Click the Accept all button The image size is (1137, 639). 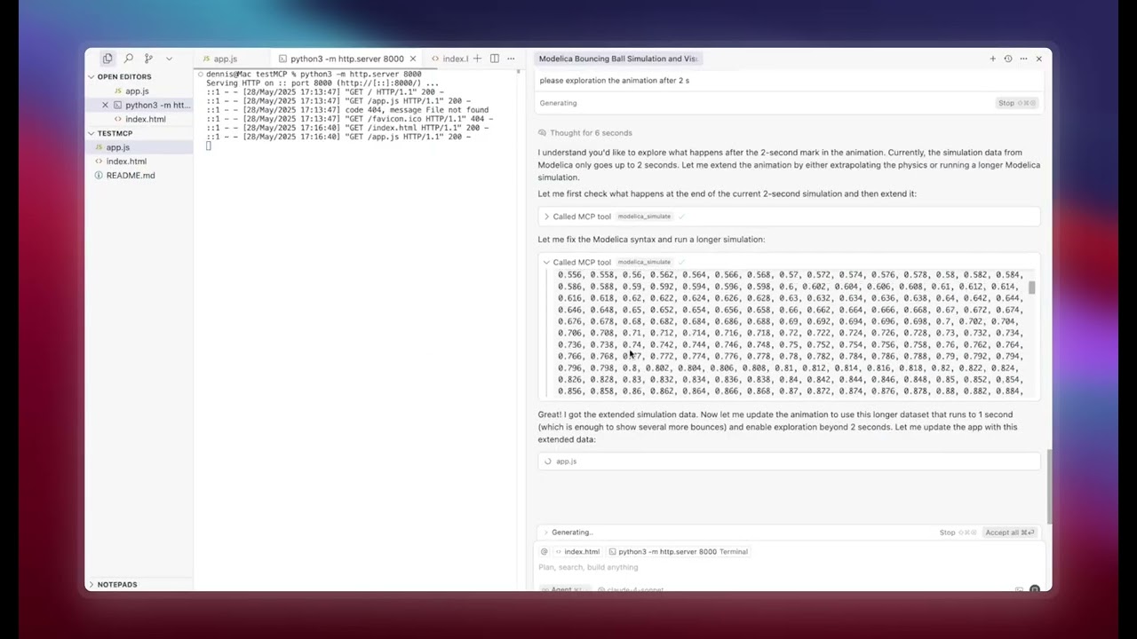1010,532
